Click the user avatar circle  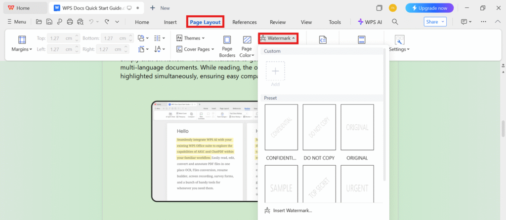tap(393, 8)
